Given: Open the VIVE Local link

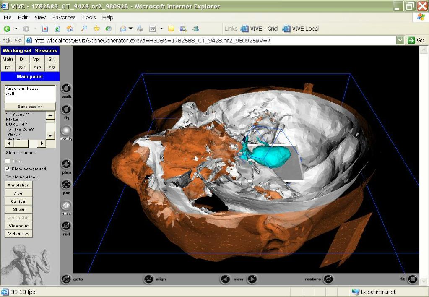Looking at the screenshot, I should click(x=301, y=29).
